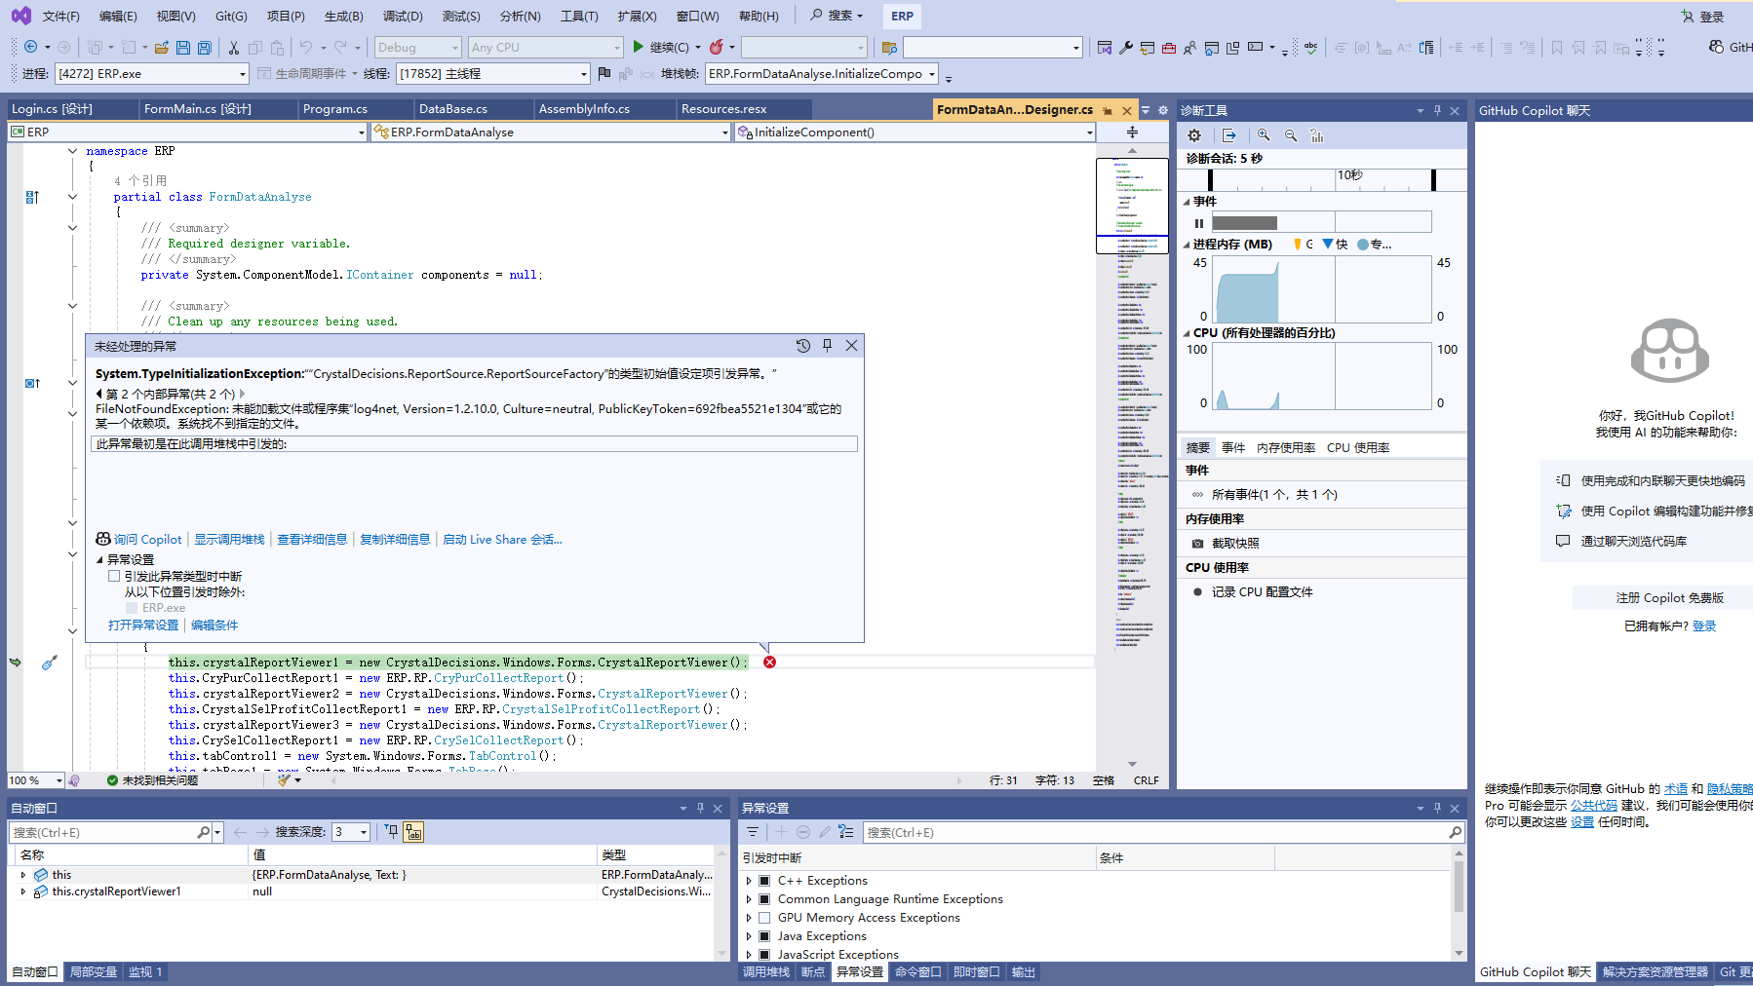Click the editor tab settings gear icon
1753x986 pixels.
(x=1162, y=110)
